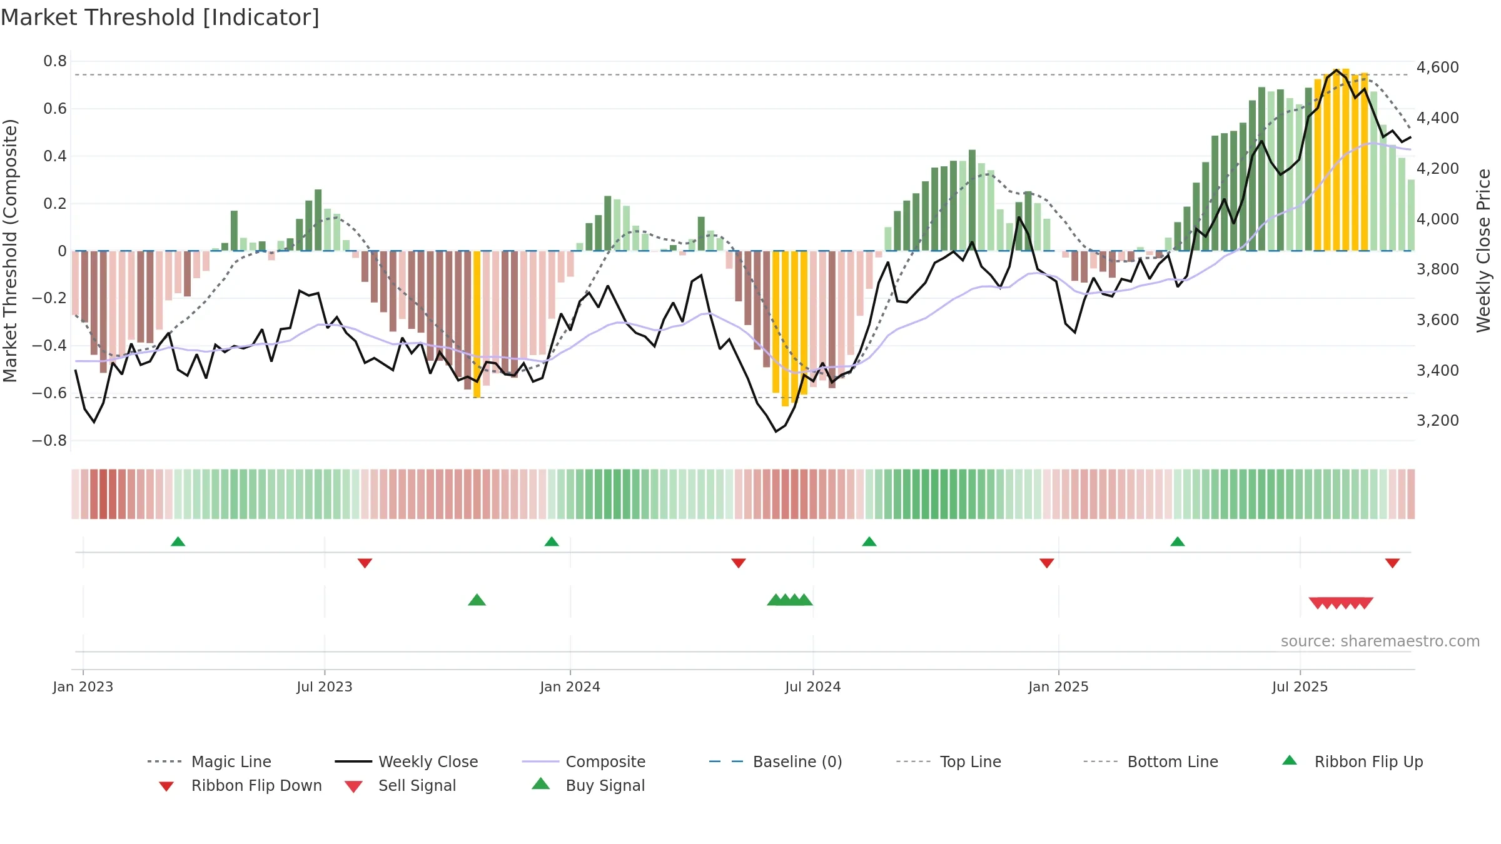Click the Jul 2023 axis label
The width and height of the screenshot is (1501, 844).
325,687
